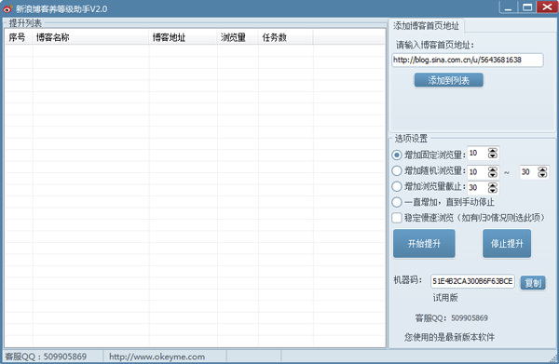The height and width of the screenshot is (364, 559).
Task: Click the 开始提升 button
Action: pyautogui.click(x=424, y=244)
